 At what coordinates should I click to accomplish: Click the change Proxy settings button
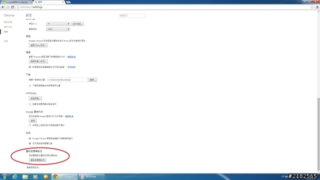[38, 45]
